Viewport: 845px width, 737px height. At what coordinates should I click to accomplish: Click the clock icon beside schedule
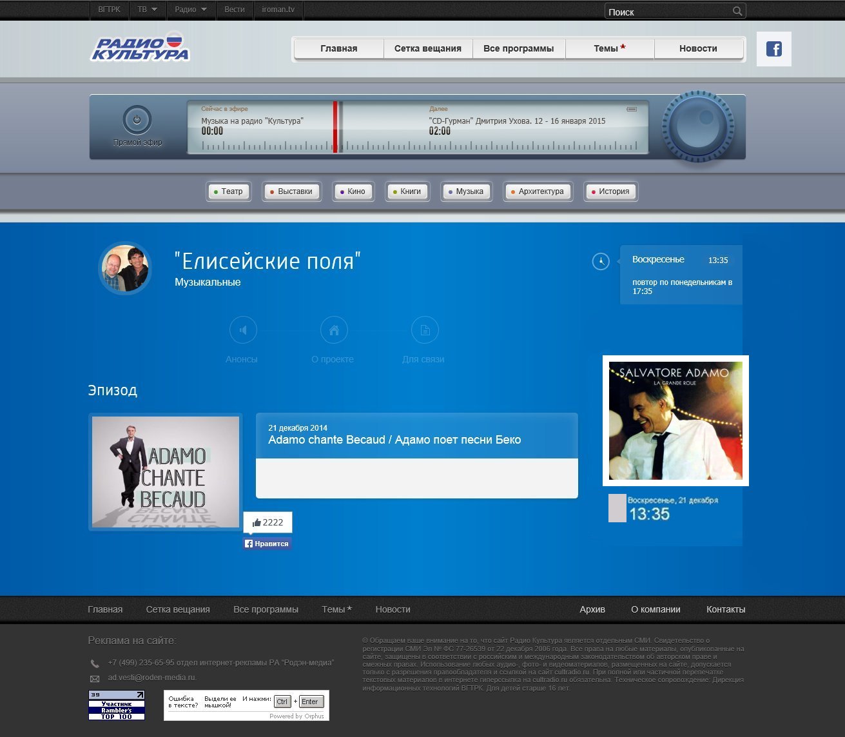601,261
